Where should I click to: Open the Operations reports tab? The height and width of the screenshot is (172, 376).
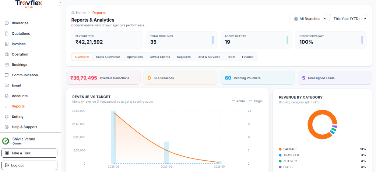click(x=135, y=57)
